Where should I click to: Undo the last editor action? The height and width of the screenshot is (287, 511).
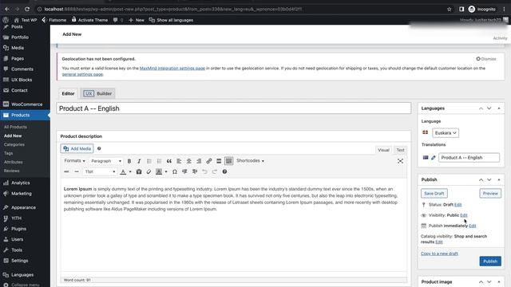[x=204, y=171]
